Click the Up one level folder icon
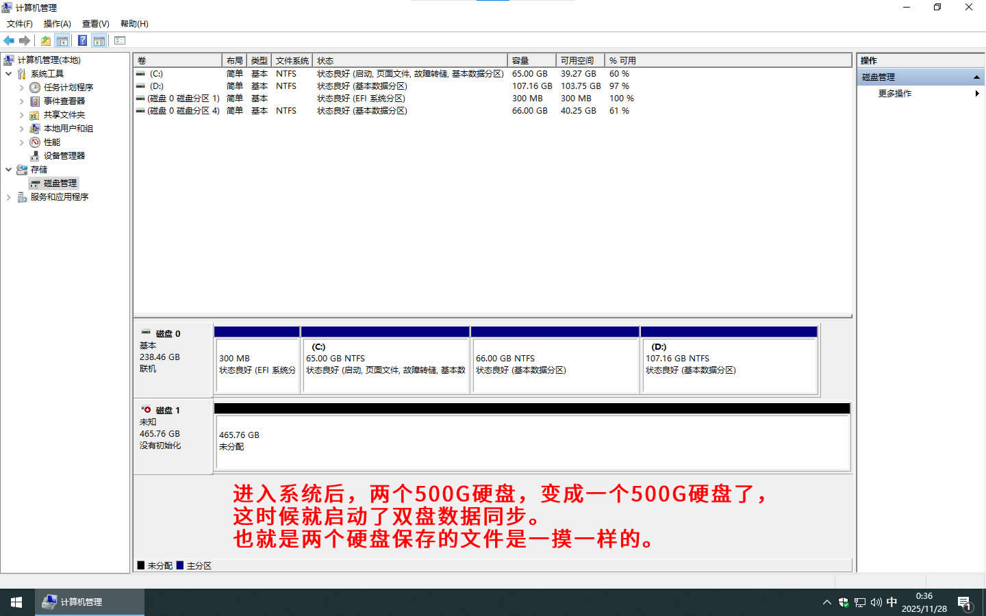This screenshot has width=986, height=616. pos(45,40)
